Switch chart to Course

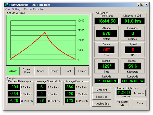click(x=82, y=71)
